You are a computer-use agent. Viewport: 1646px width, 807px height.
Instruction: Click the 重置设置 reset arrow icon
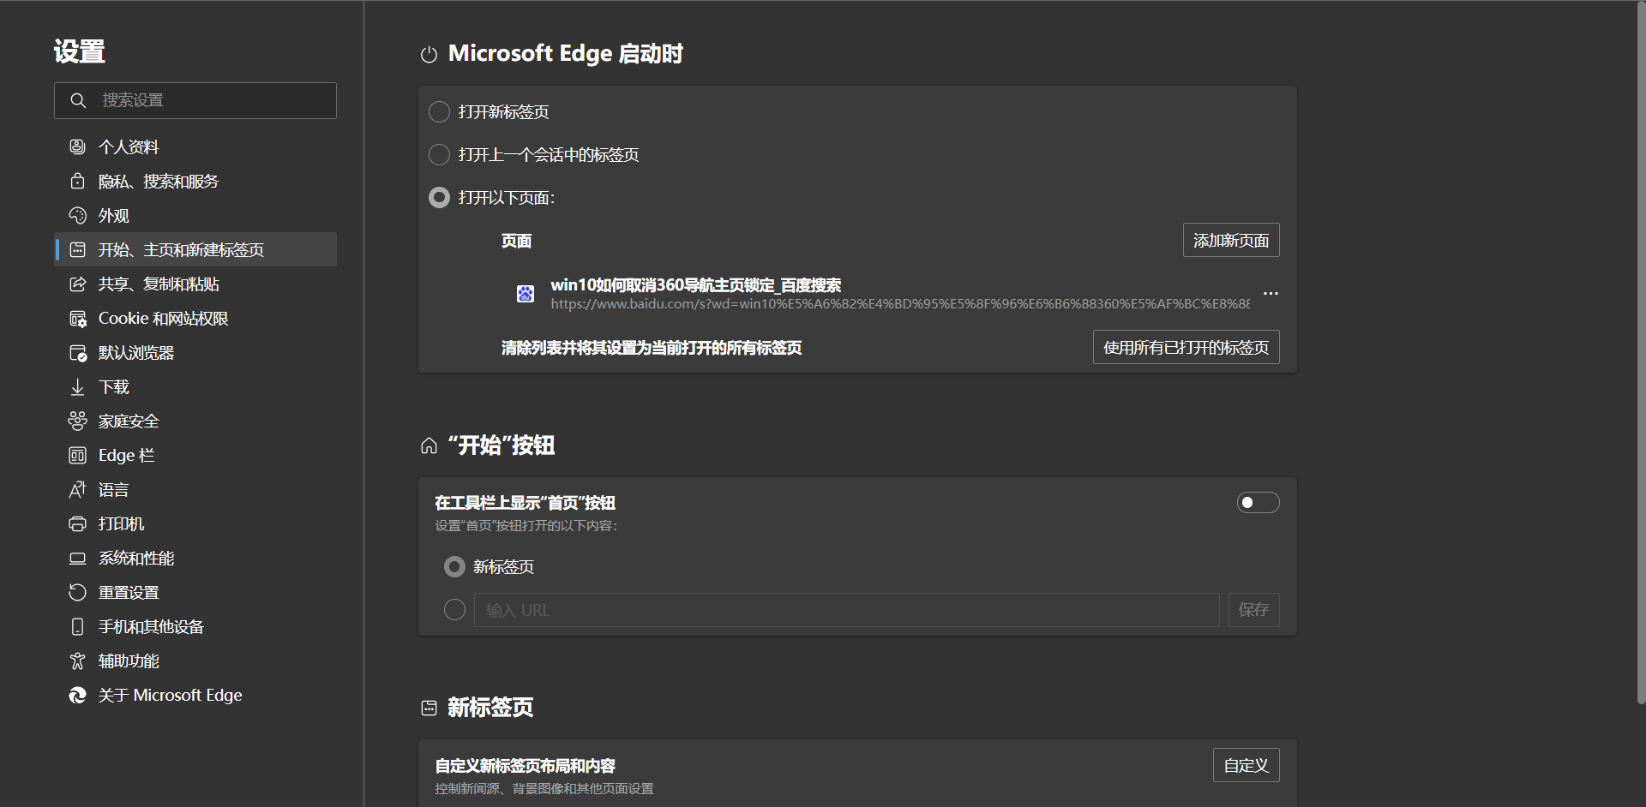click(77, 592)
